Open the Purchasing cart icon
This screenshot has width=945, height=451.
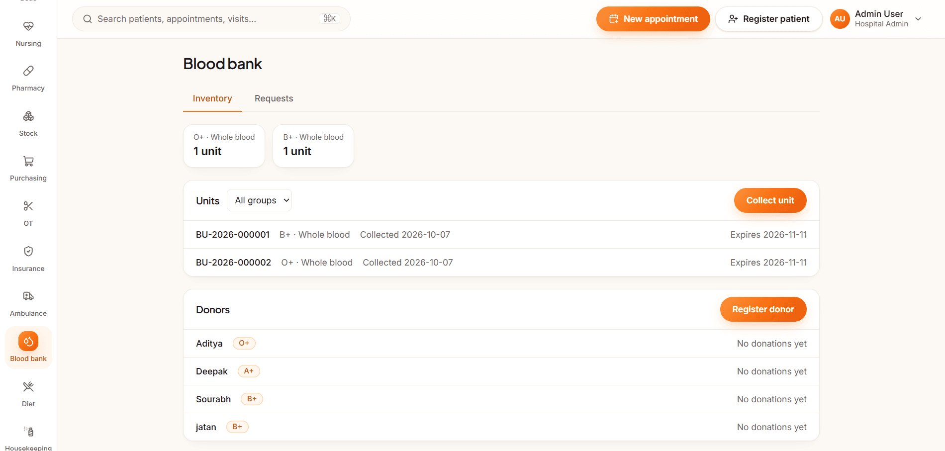[28, 161]
